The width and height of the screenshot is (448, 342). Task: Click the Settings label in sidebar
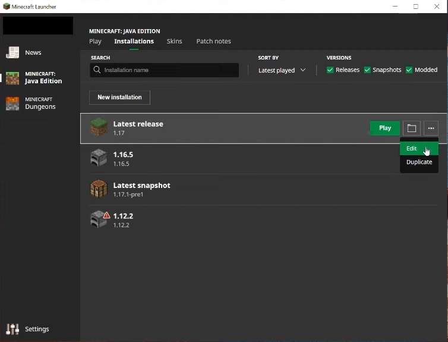pos(37,329)
